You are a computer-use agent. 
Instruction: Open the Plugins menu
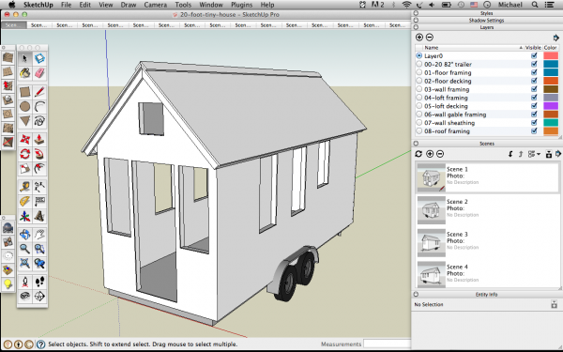(x=241, y=5)
